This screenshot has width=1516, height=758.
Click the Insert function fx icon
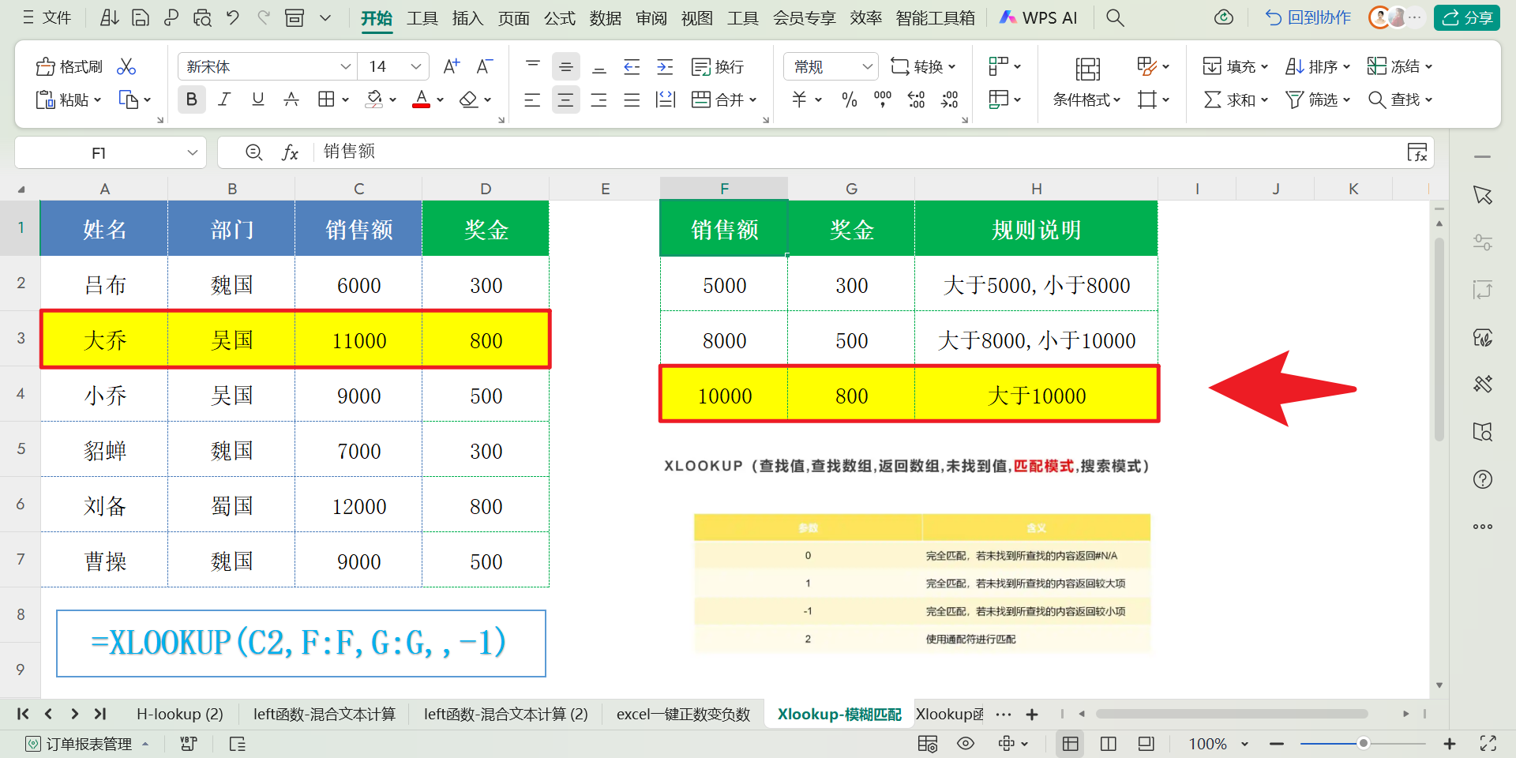[290, 152]
